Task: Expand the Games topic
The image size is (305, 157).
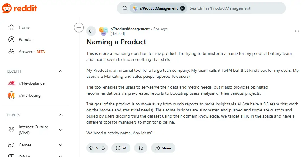Action: (x=61, y=145)
